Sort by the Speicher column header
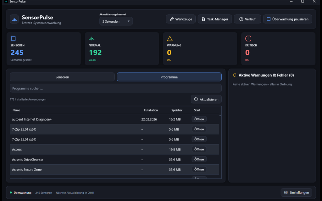The width and height of the screenshot is (322, 201). point(177,110)
